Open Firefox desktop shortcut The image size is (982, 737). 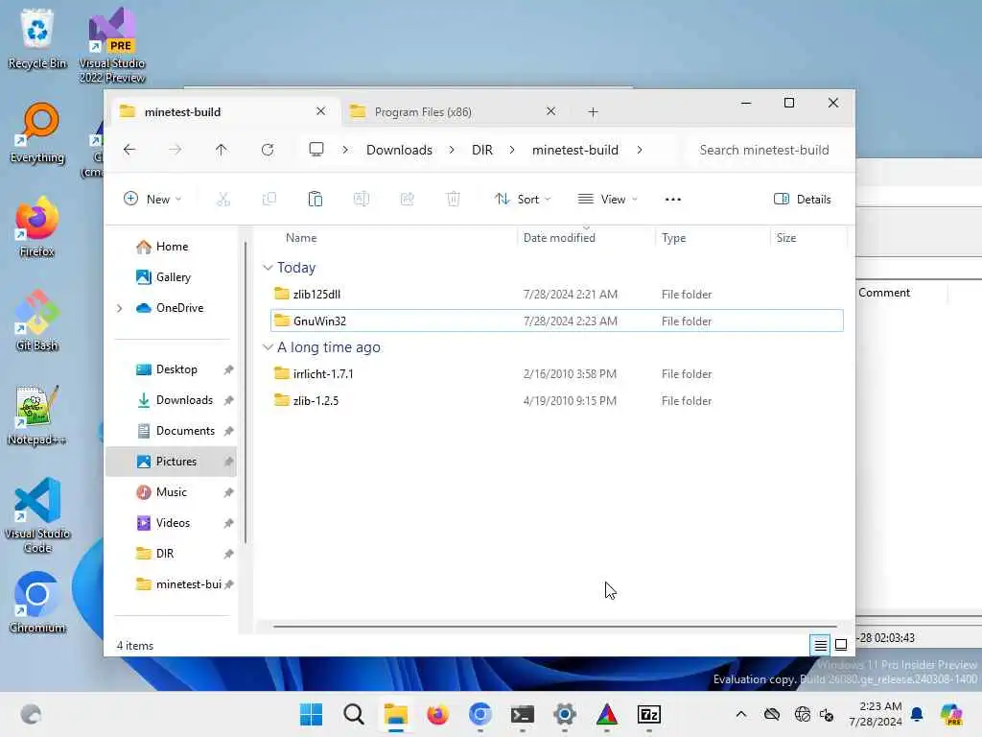37,227
